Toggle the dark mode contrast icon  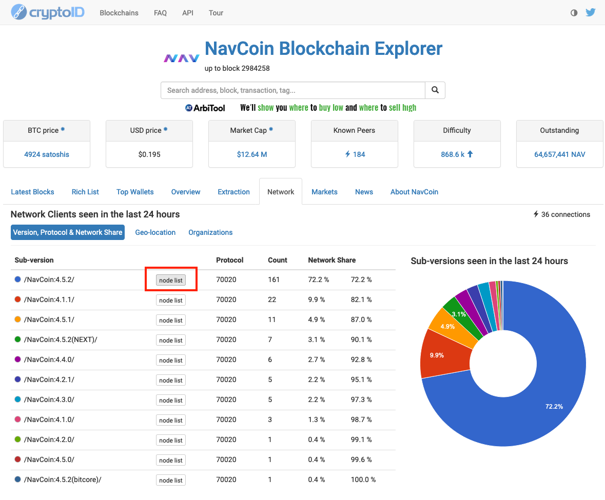click(x=574, y=13)
